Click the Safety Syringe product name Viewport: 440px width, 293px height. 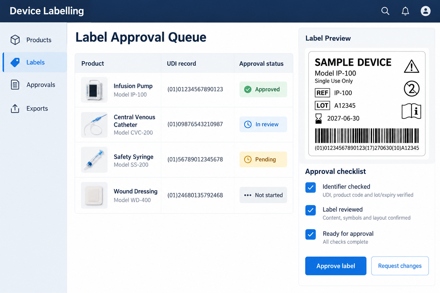[133, 157]
